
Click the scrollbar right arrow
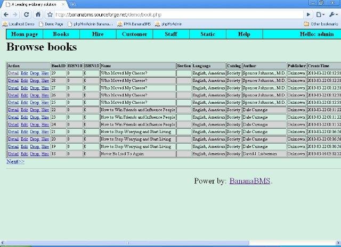click(338, 243)
